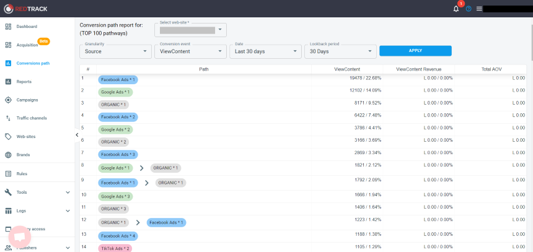Viewport: 533px width, 252px height.
Task: Click the Dashboard sidebar icon
Action: click(x=9, y=27)
